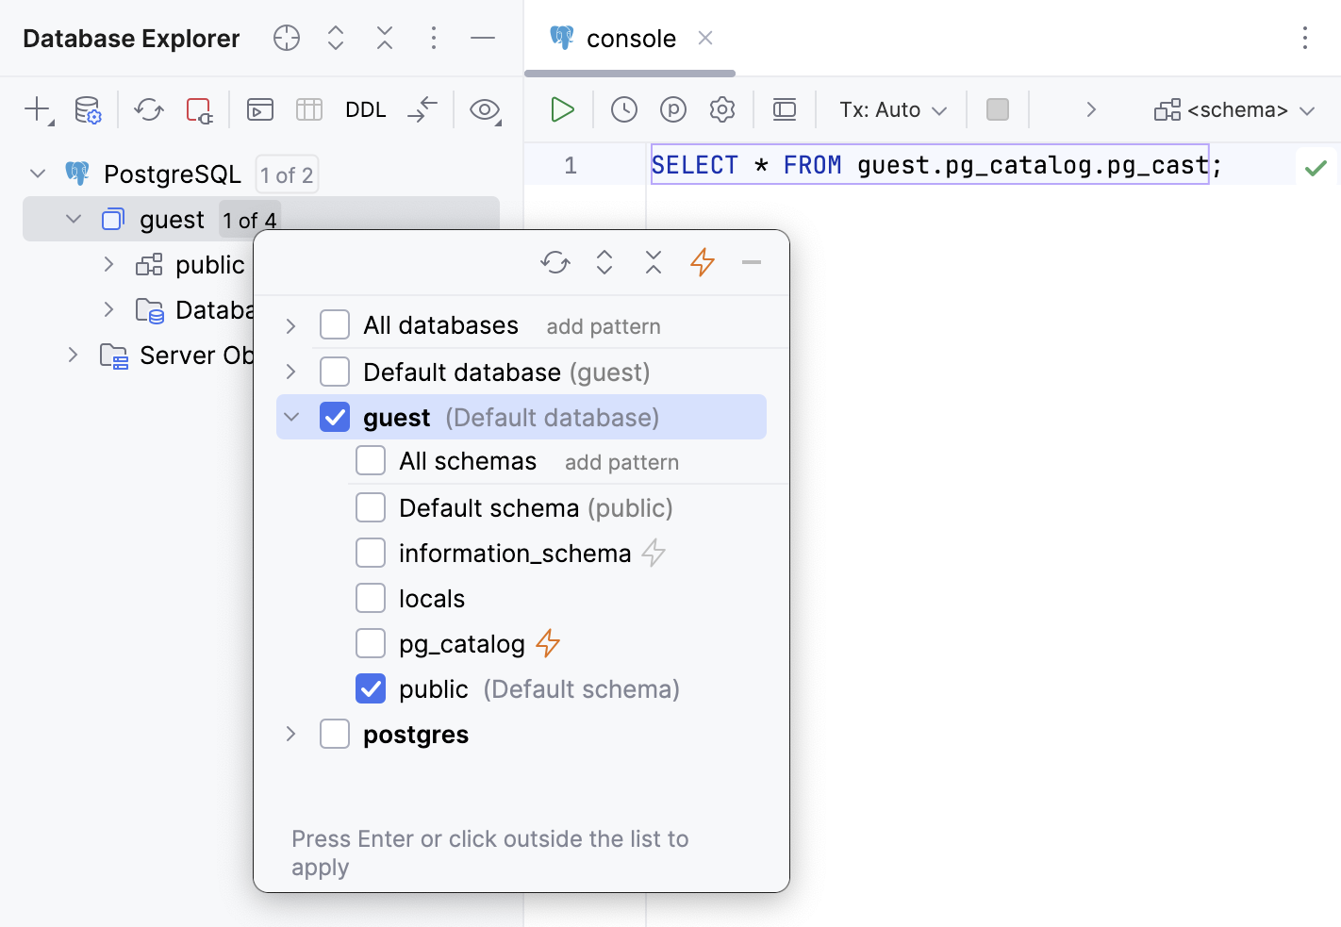Toggle the guest database checkbox
Image resolution: width=1341 pixels, height=927 pixels.
335,416
